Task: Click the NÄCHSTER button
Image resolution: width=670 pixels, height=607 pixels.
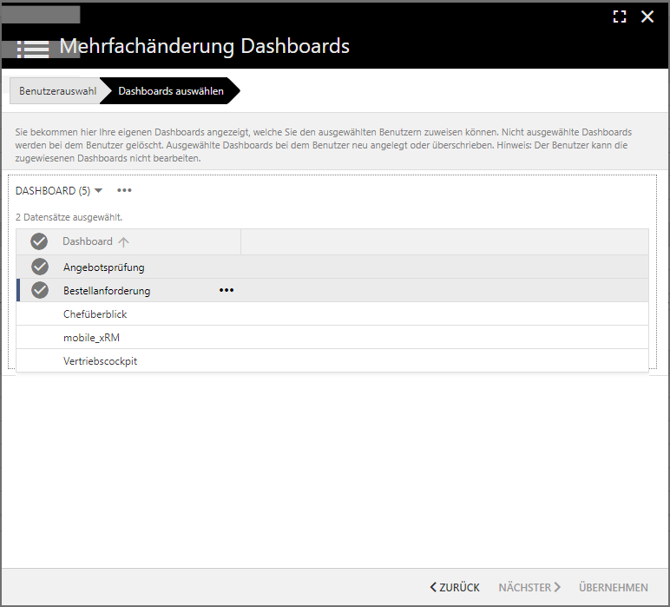Action: [529, 587]
